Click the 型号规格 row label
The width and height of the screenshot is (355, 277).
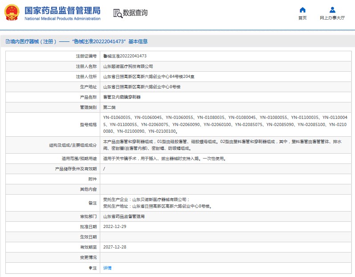click(88, 124)
